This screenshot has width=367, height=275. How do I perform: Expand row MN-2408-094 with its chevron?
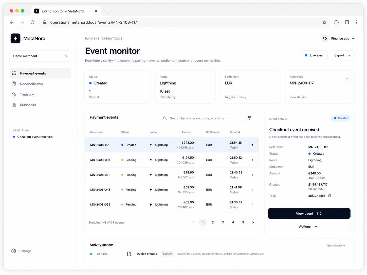(x=252, y=160)
